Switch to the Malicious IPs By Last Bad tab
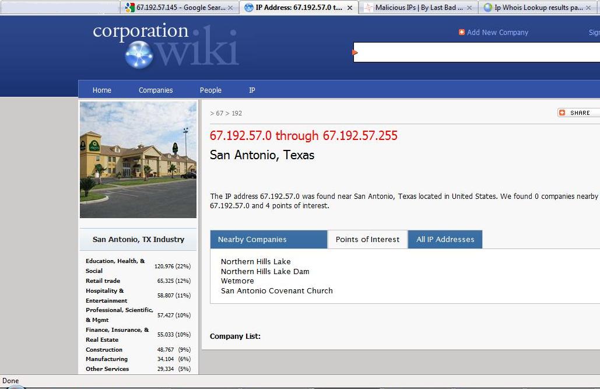Image resolution: width=600 pixels, height=389 pixels. (418, 7)
